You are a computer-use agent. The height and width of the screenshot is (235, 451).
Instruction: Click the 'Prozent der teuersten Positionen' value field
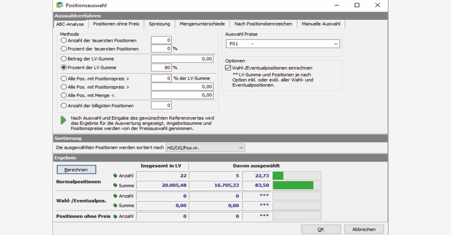(x=161, y=49)
